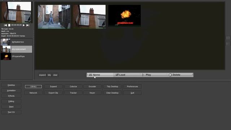The height and width of the screenshot is (130, 231).
Task: Open Preferences
Action: pyautogui.click(x=132, y=87)
